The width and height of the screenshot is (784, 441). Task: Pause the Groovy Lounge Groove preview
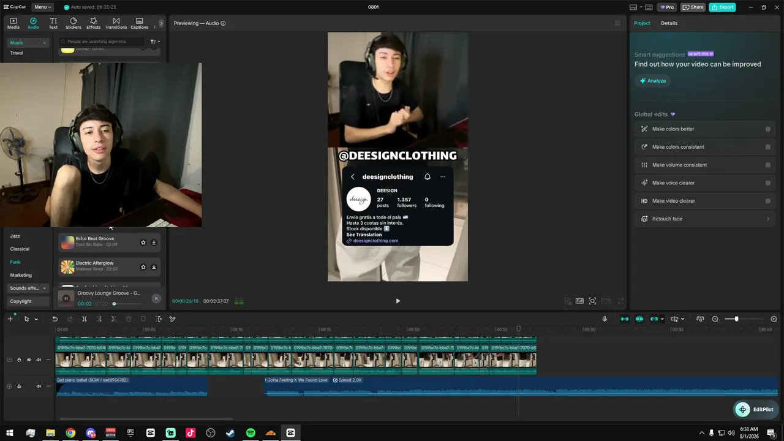pos(66,298)
